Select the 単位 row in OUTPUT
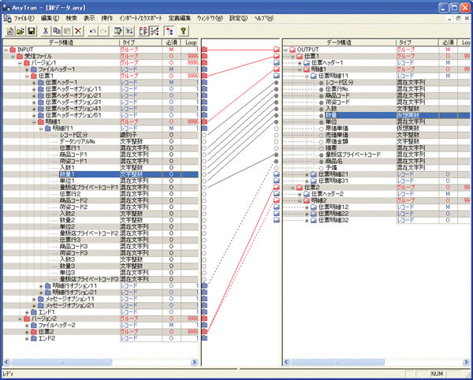The height and width of the screenshot is (380, 473). [x=377, y=122]
